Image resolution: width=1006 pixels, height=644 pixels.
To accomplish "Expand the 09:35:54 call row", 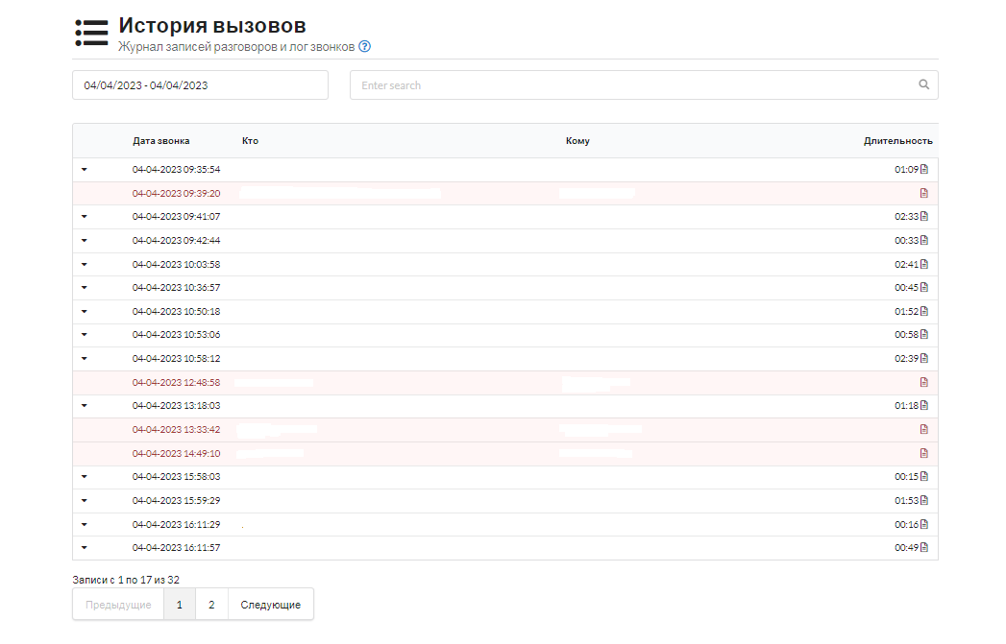I will coord(84,170).
